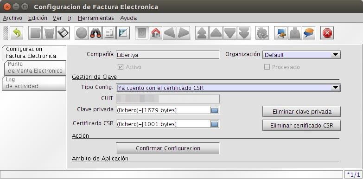Click the Compañía text field

pyautogui.click(x=168, y=55)
